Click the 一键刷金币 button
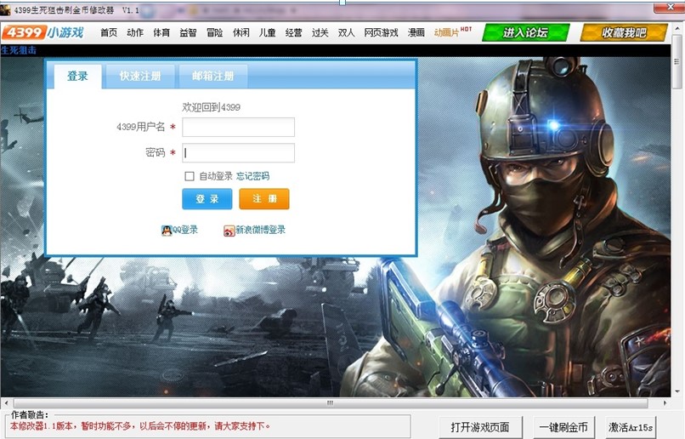 click(563, 427)
